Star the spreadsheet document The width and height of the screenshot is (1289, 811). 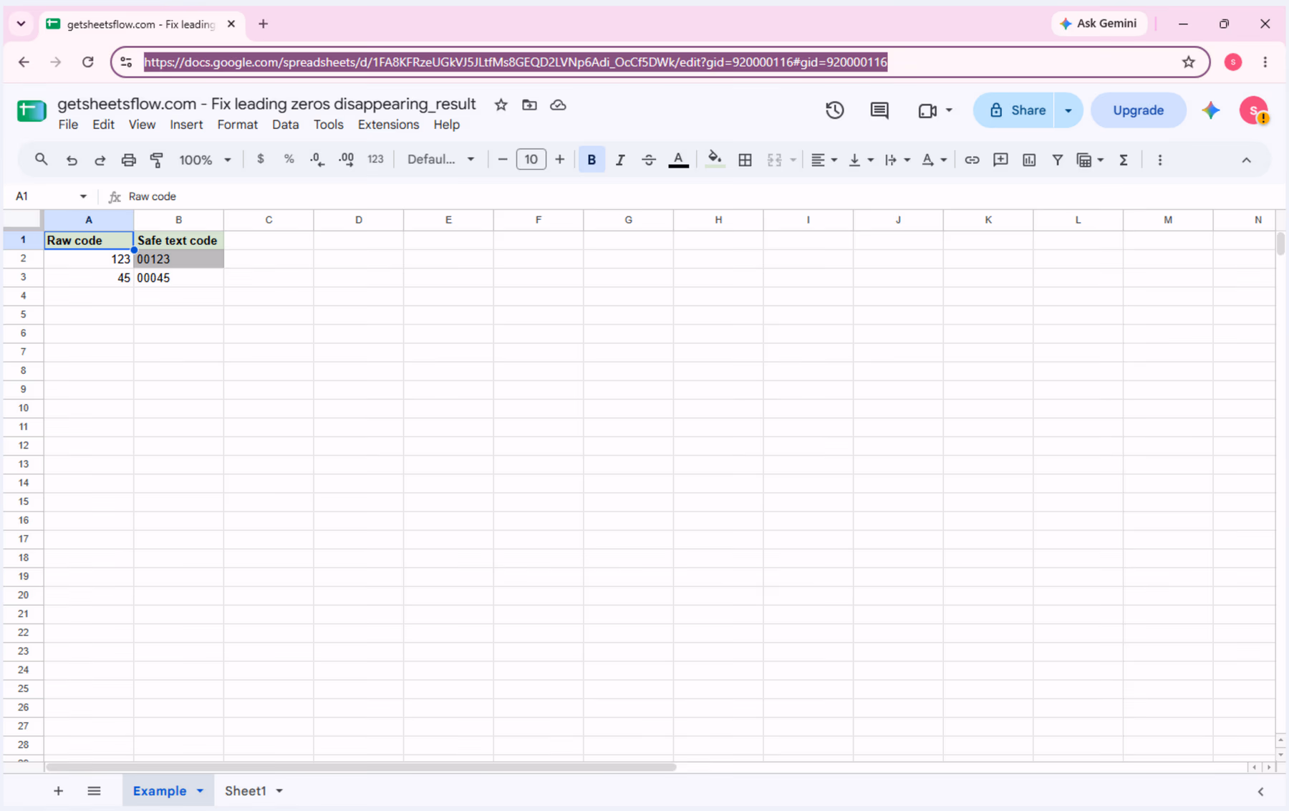click(x=501, y=105)
